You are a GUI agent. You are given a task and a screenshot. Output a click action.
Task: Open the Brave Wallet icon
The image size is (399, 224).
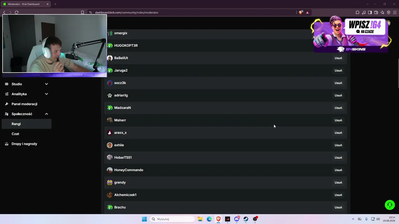click(376, 12)
